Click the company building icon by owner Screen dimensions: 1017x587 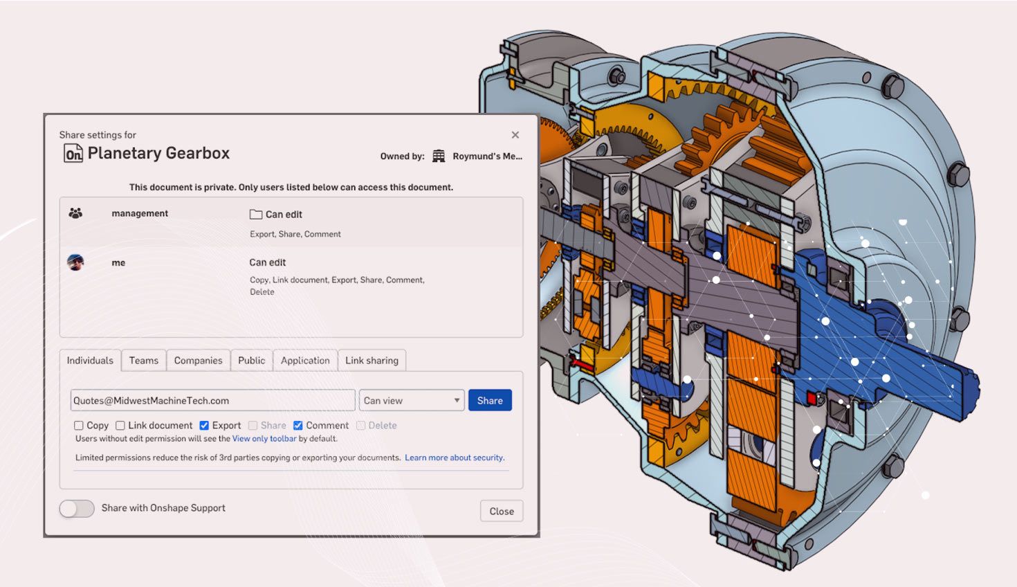[x=439, y=156]
